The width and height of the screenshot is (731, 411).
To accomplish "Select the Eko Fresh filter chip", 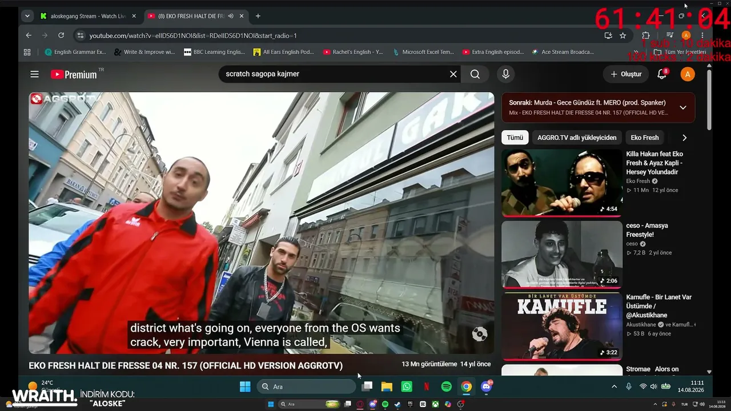I will pos(645,138).
